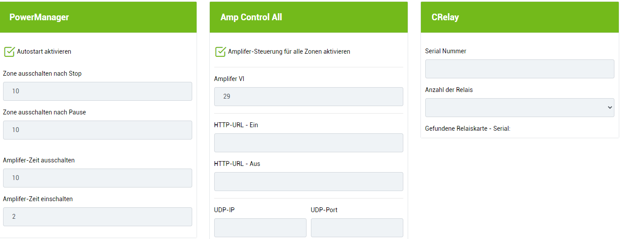This screenshot has height=239, width=621.
Task: Click the Gefundene Relaiskarte - Serial text
Action: pyautogui.click(x=468, y=129)
